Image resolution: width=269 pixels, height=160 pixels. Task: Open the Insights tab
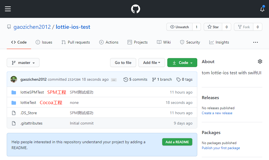click(219, 42)
